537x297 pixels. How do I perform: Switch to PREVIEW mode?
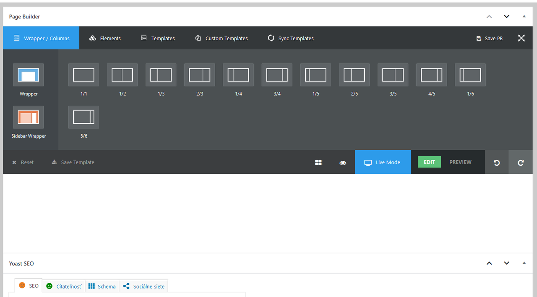pyautogui.click(x=460, y=162)
